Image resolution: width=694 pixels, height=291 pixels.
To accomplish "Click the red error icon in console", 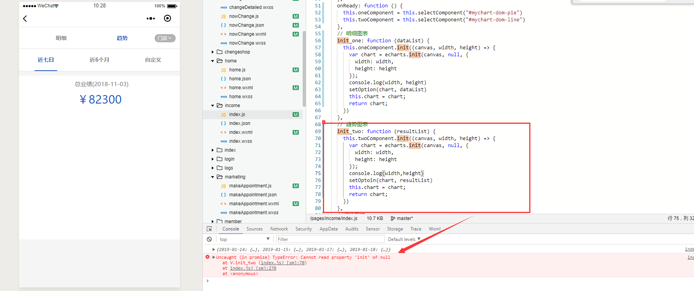I will click(x=208, y=257).
